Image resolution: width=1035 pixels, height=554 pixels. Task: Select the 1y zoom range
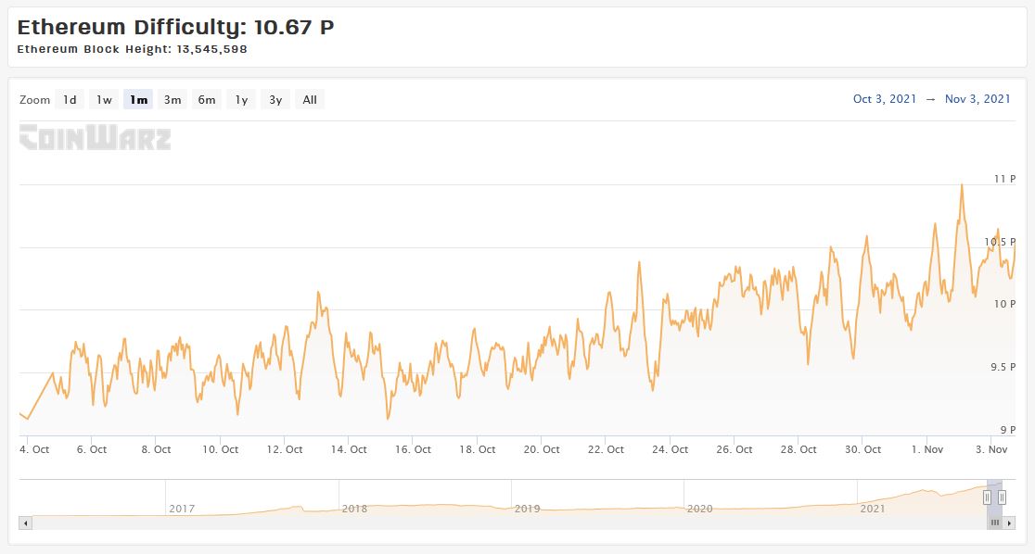click(x=241, y=99)
